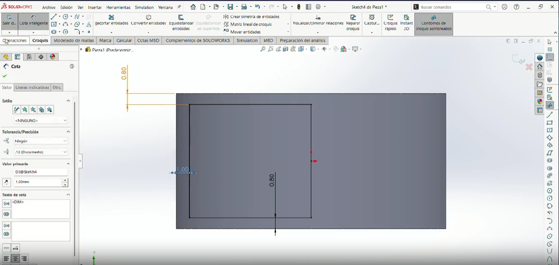
Task: Open the DisplayManager color sphere tab
Action: click(x=53, y=57)
